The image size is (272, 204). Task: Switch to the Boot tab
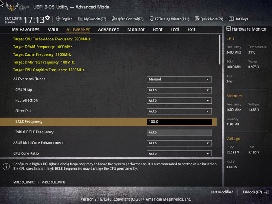[x=158, y=29]
